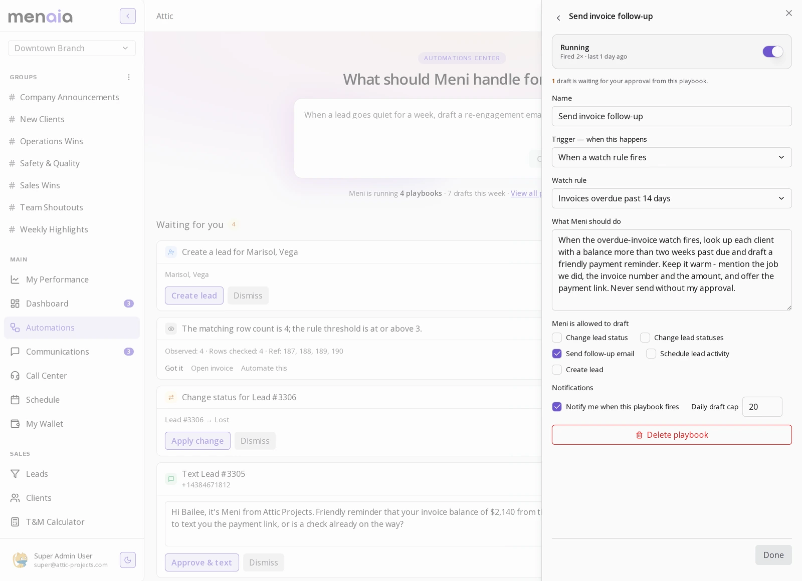Click the person icon on the Create a lead for Marisol card
Viewport: 802px width, 581px height.
click(x=171, y=252)
